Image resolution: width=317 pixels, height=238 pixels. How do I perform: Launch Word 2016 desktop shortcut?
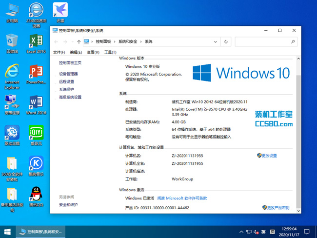click(x=36, y=105)
